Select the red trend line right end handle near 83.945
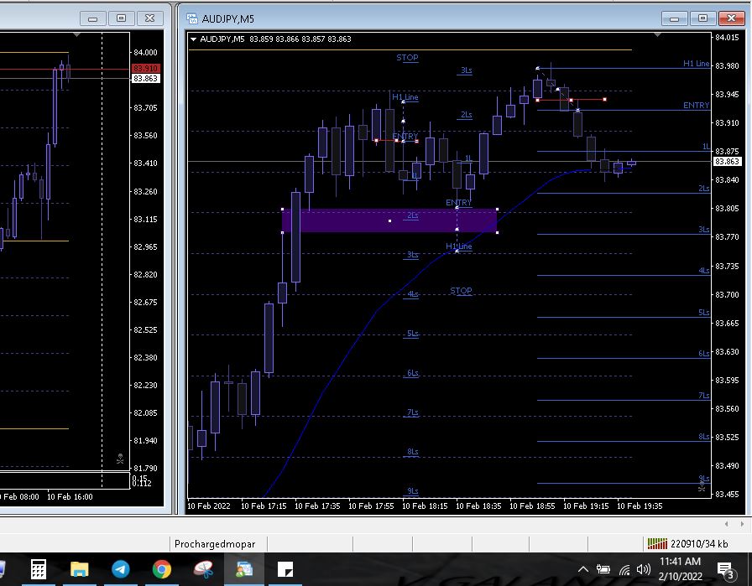The width and height of the screenshot is (752, 586). [605, 100]
